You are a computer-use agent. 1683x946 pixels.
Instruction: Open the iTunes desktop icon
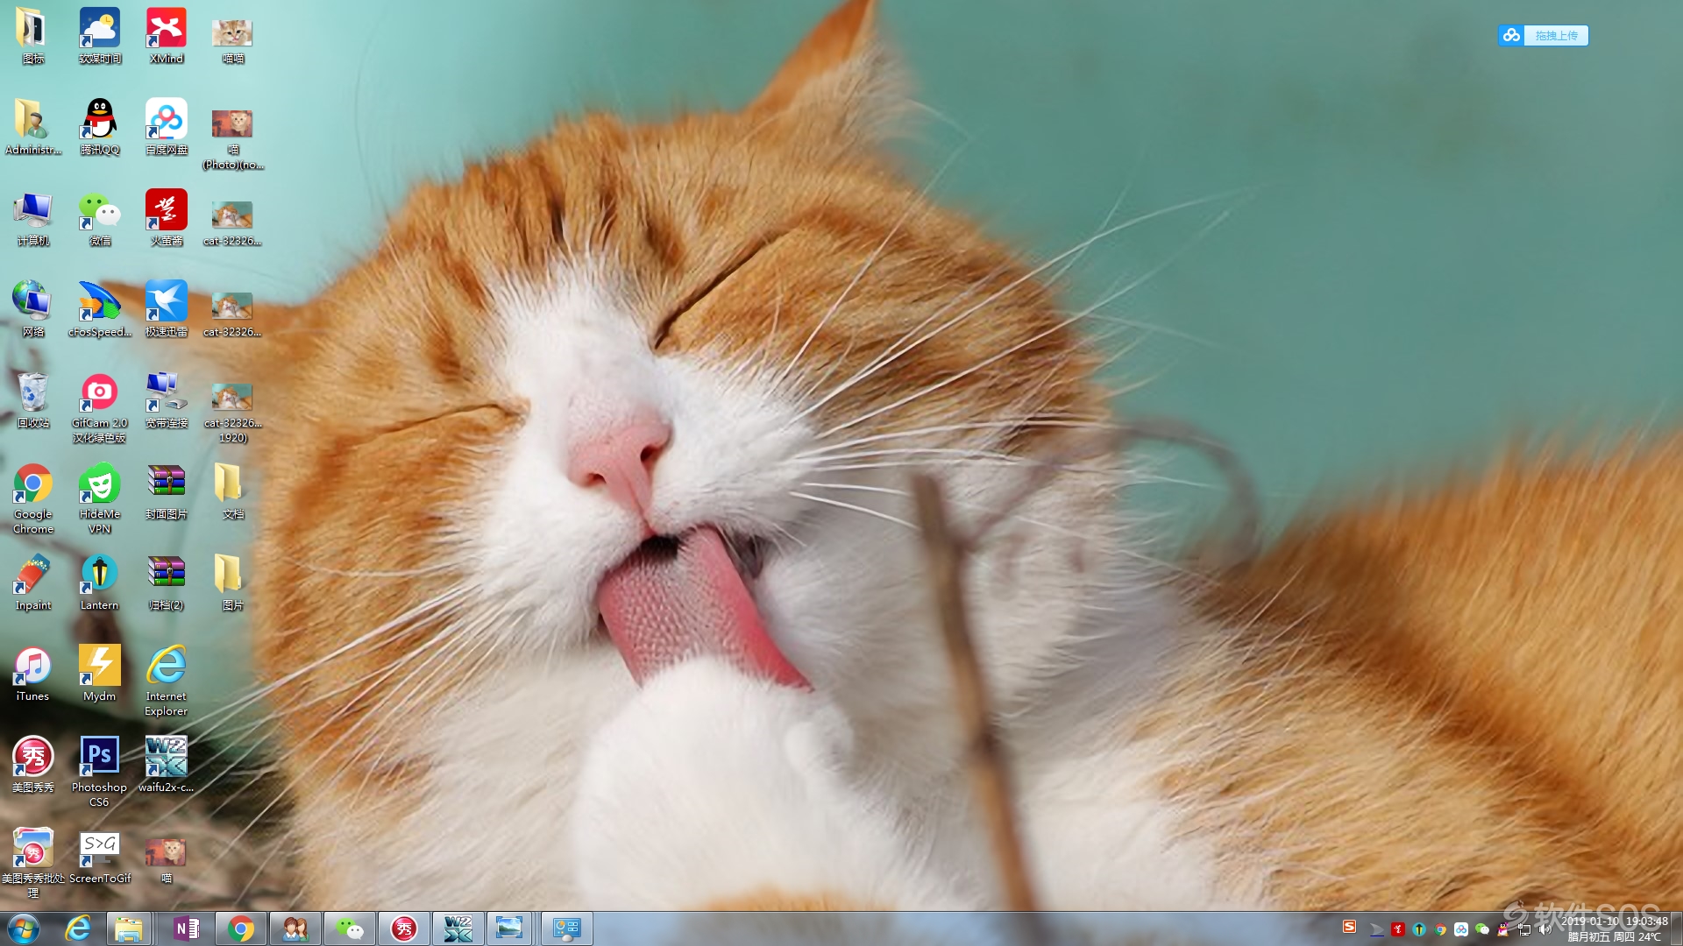pyautogui.click(x=32, y=674)
